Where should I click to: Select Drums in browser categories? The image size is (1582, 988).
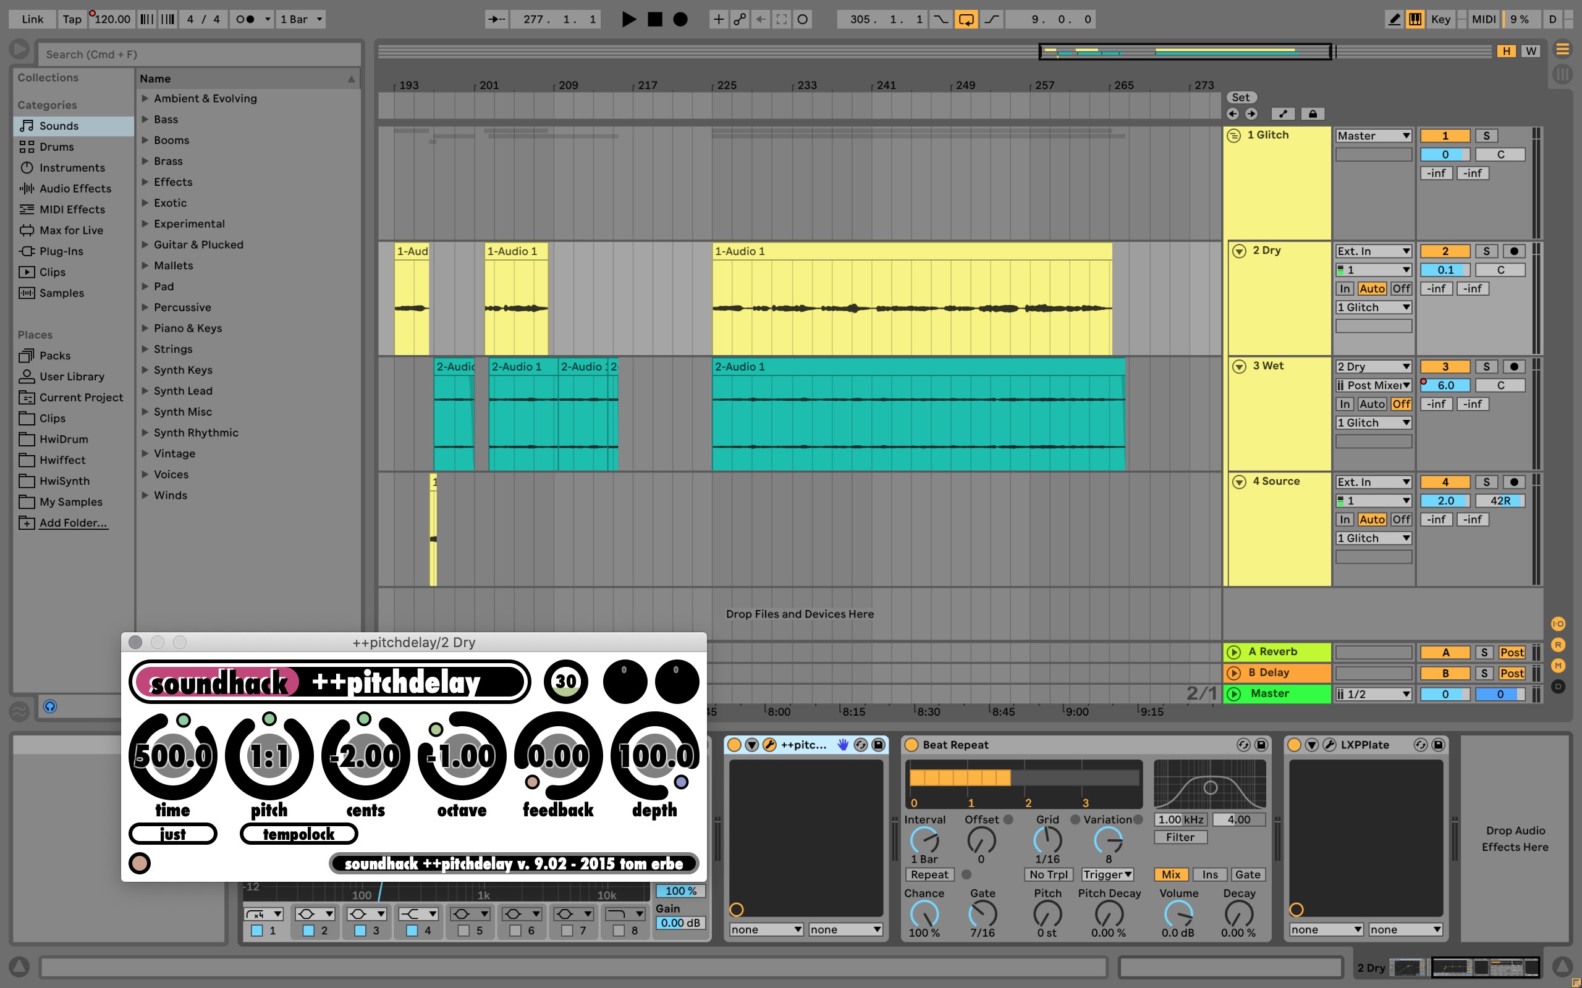(x=56, y=147)
